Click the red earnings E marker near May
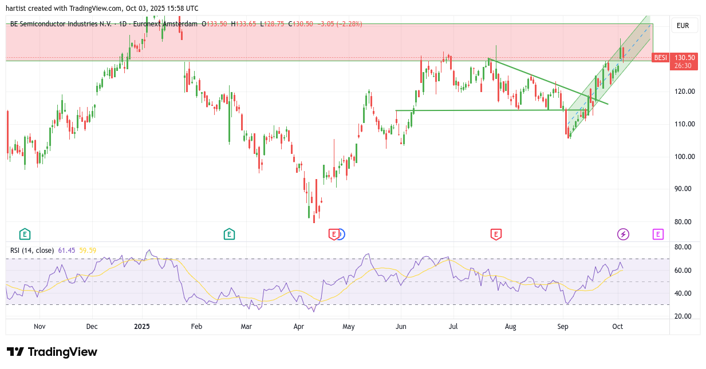This screenshot has height=369, width=706. [x=333, y=233]
